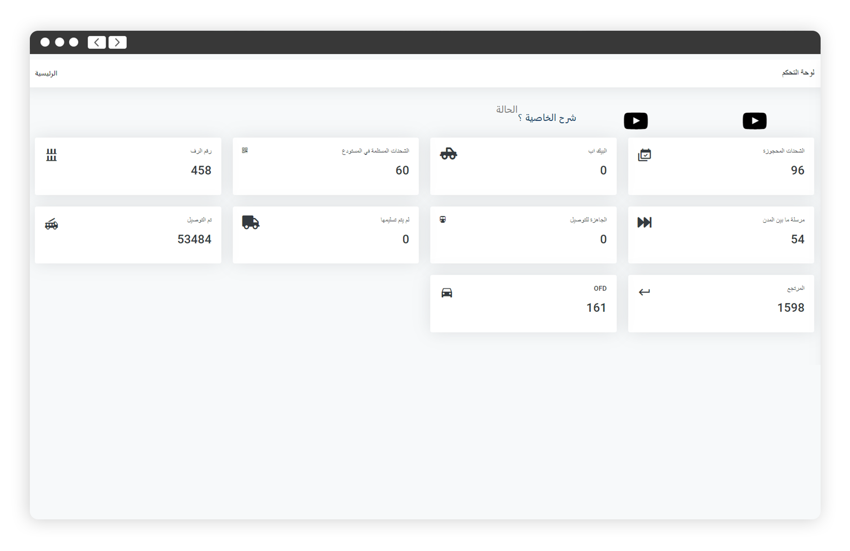Viewport: 850px width, 551px height.
Task: Click the لوحة التحكم page title
Action: tap(798, 72)
